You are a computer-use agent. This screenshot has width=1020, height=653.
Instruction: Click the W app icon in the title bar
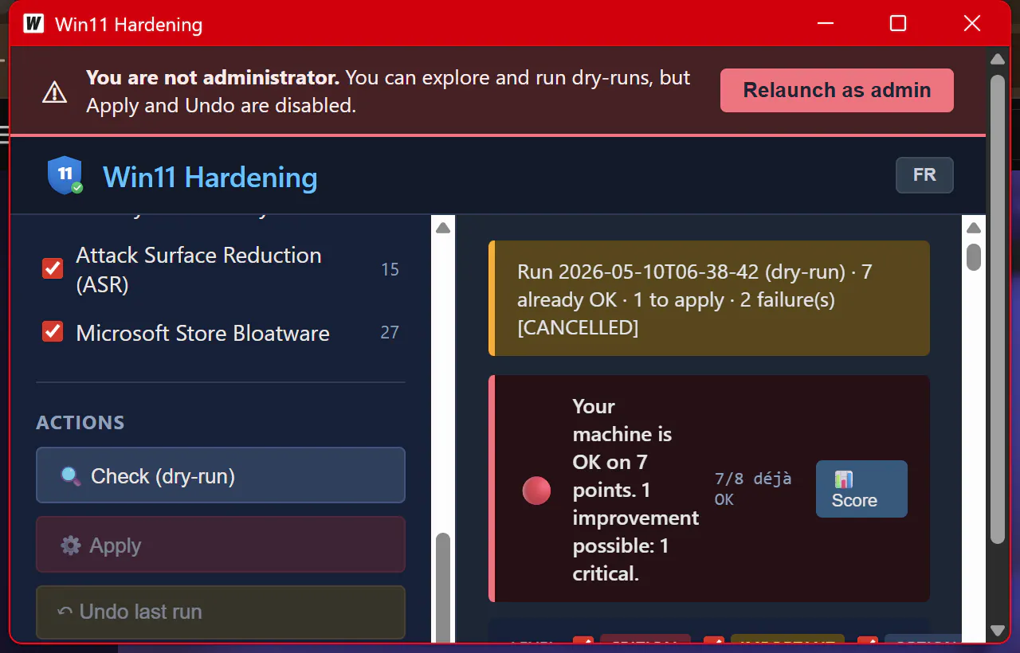33,23
